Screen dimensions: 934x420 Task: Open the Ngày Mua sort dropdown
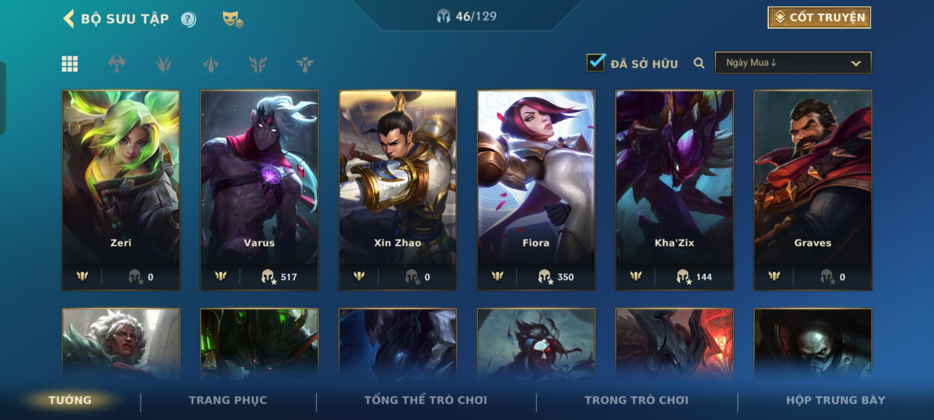pyautogui.click(x=793, y=63)
